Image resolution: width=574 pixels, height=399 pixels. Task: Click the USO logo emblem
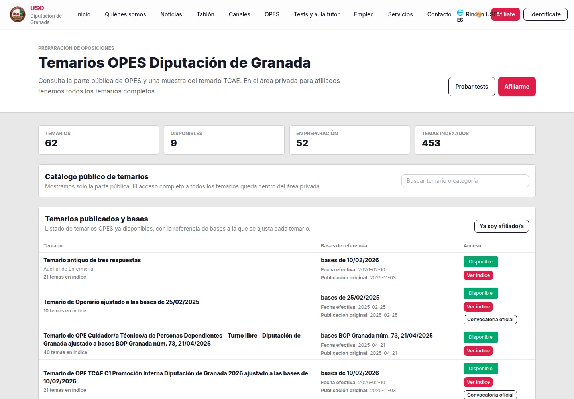[x=18, y=14]
